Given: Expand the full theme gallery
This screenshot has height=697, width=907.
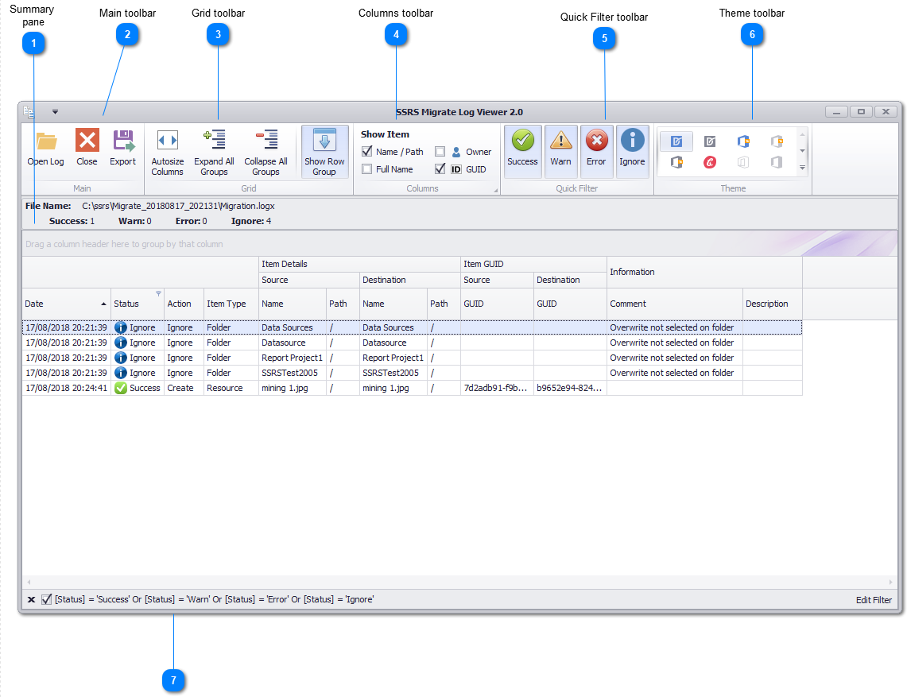Looking at the screenshot, I should [802, 168].
